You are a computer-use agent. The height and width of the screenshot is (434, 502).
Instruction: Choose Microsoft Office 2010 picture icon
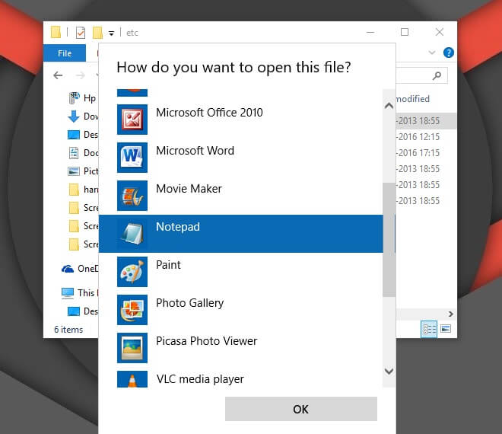[x=132, y=120]
